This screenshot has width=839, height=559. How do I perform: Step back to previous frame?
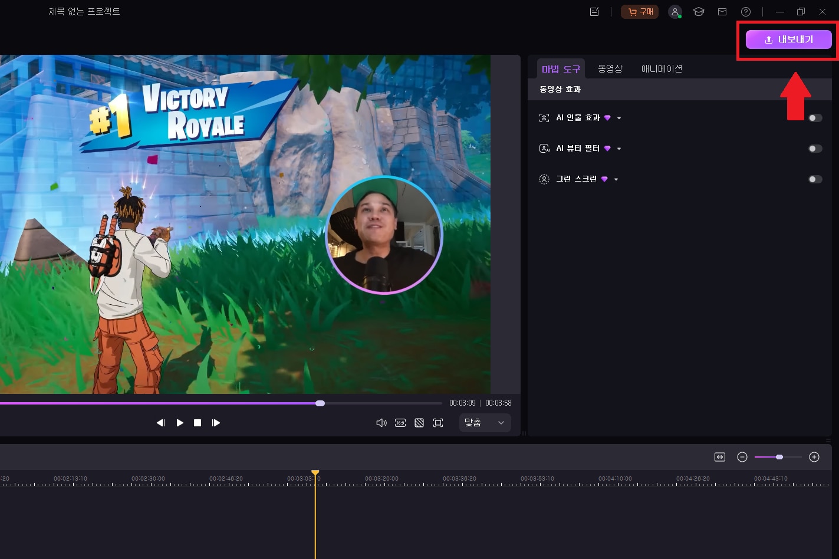pyautogui.click(x=160, y=423)
